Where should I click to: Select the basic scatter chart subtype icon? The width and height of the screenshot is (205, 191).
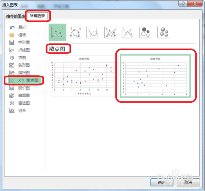[x=57, y=32]
